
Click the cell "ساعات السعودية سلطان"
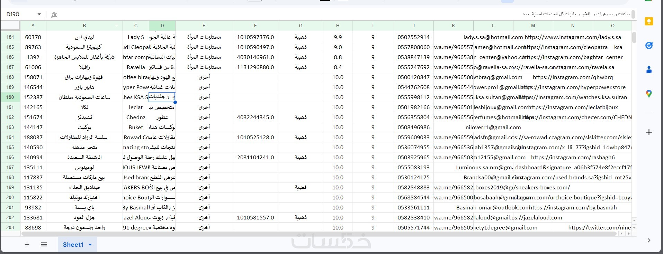(x=84, y=97)
